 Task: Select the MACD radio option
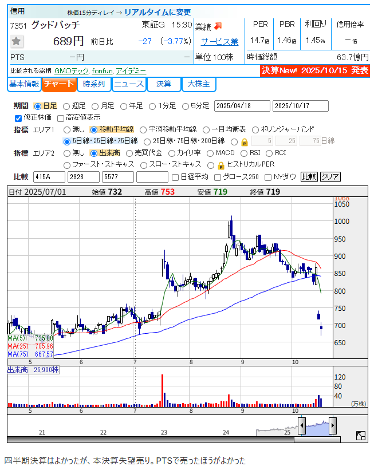[210, 153]
